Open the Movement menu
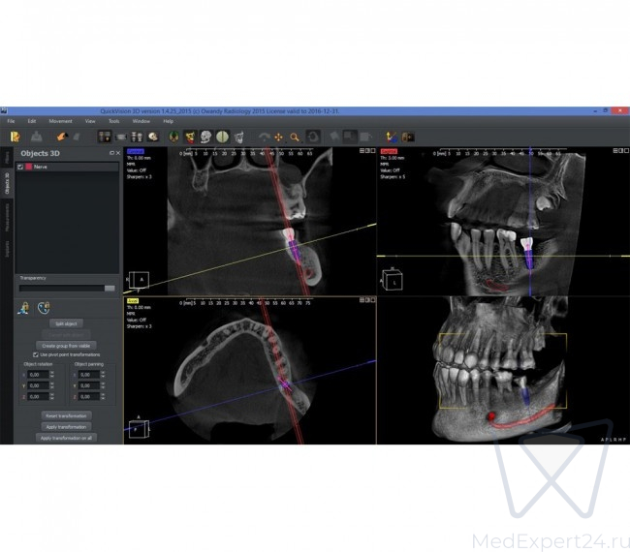 [60, 121]
